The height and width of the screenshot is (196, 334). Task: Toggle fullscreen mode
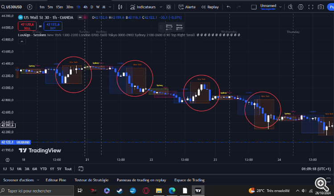pyautogui.click(x=311, y=7)
